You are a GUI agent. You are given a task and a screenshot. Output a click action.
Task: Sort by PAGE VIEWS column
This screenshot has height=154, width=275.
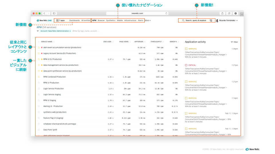coord(125,42)
